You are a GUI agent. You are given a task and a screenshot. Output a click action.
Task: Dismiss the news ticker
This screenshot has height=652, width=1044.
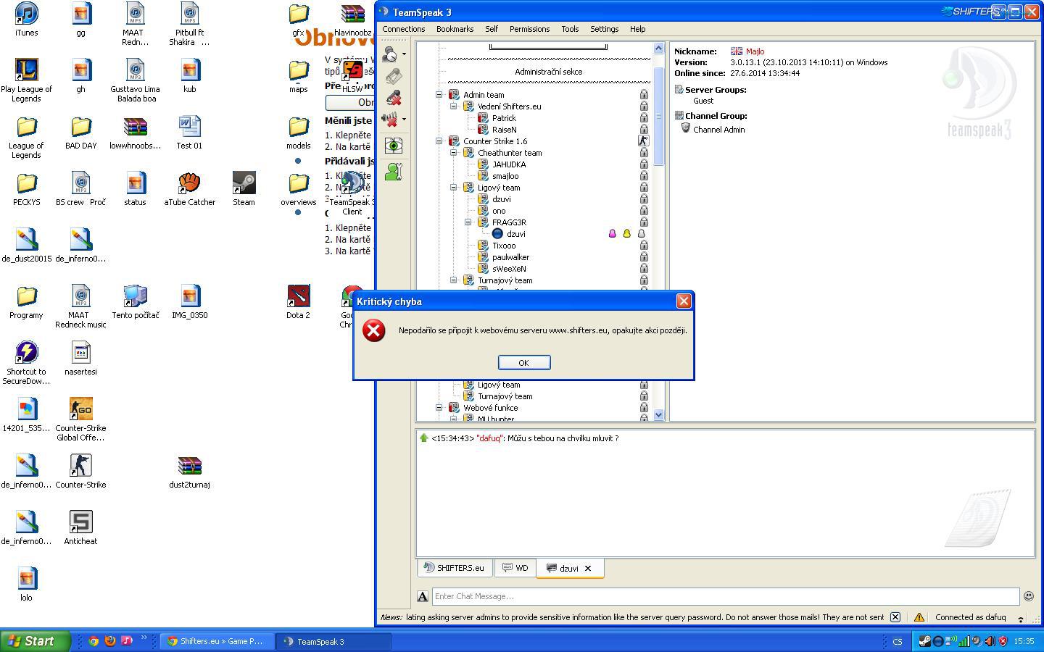895,617
